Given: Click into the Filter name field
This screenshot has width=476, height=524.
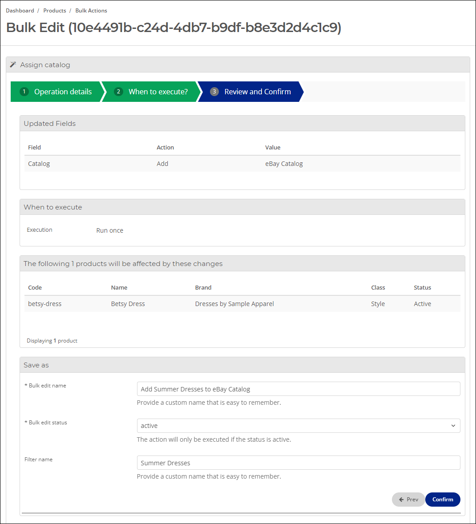Looking at the screenshot, I should pos(299,463).
